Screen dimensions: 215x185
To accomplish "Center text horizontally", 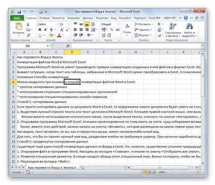I will click(x=81, y=30).
